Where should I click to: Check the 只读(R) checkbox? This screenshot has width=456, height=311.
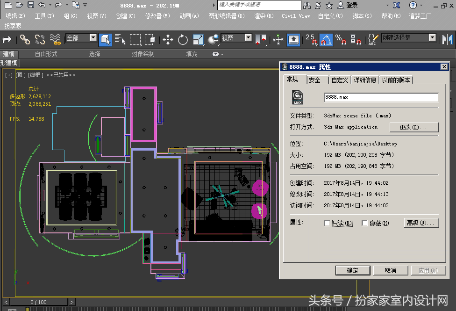pos(327,224)
